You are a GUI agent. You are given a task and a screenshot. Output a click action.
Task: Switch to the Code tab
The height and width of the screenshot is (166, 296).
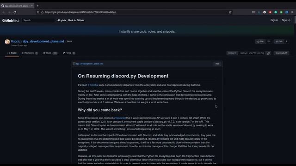pyautogui.click(x=12, y=53)
